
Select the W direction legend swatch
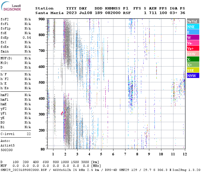click(x=193, y=38)
